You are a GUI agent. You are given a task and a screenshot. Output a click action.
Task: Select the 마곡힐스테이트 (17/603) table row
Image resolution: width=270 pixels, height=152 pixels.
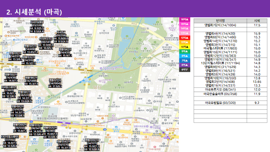click(230, 49)
